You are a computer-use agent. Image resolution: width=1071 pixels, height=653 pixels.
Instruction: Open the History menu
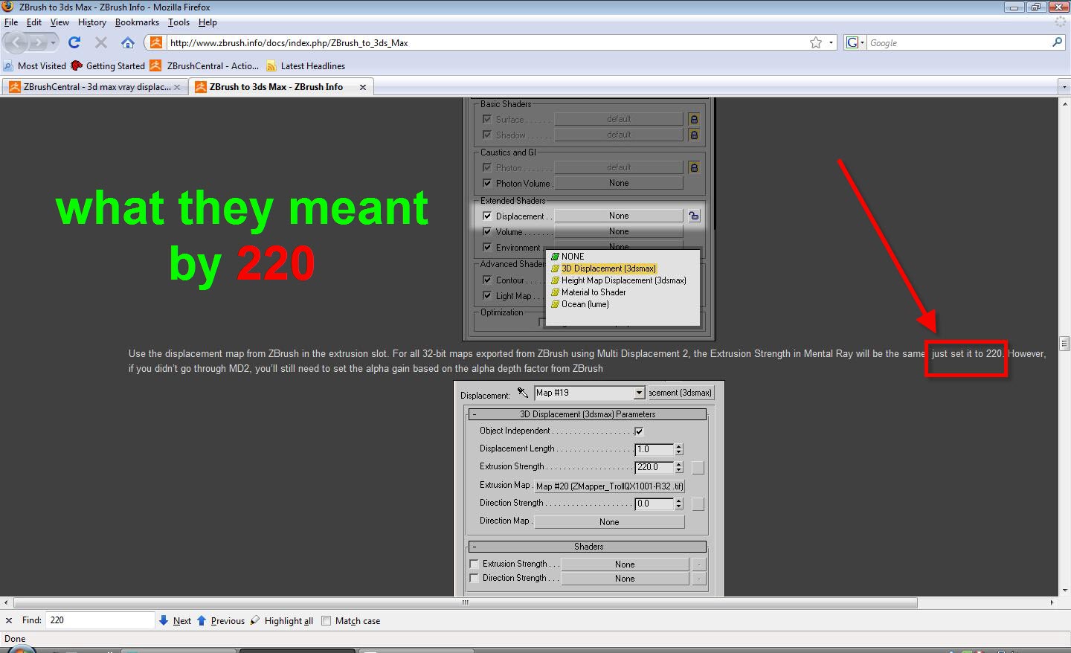pyautogui.click(x=91, y=22)
